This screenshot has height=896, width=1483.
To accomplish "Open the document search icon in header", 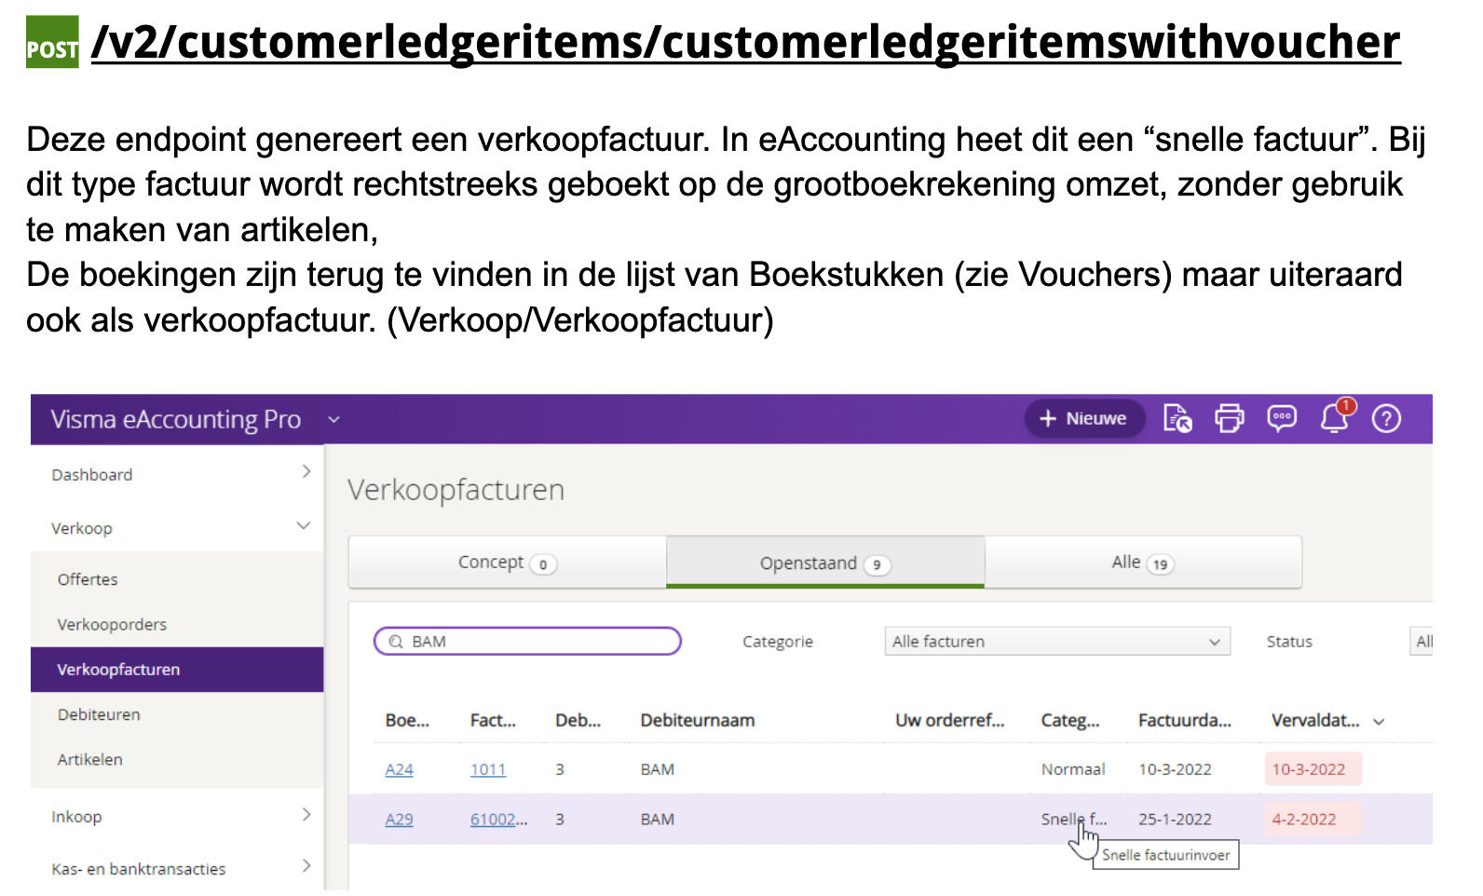I will coord(1177,418).
